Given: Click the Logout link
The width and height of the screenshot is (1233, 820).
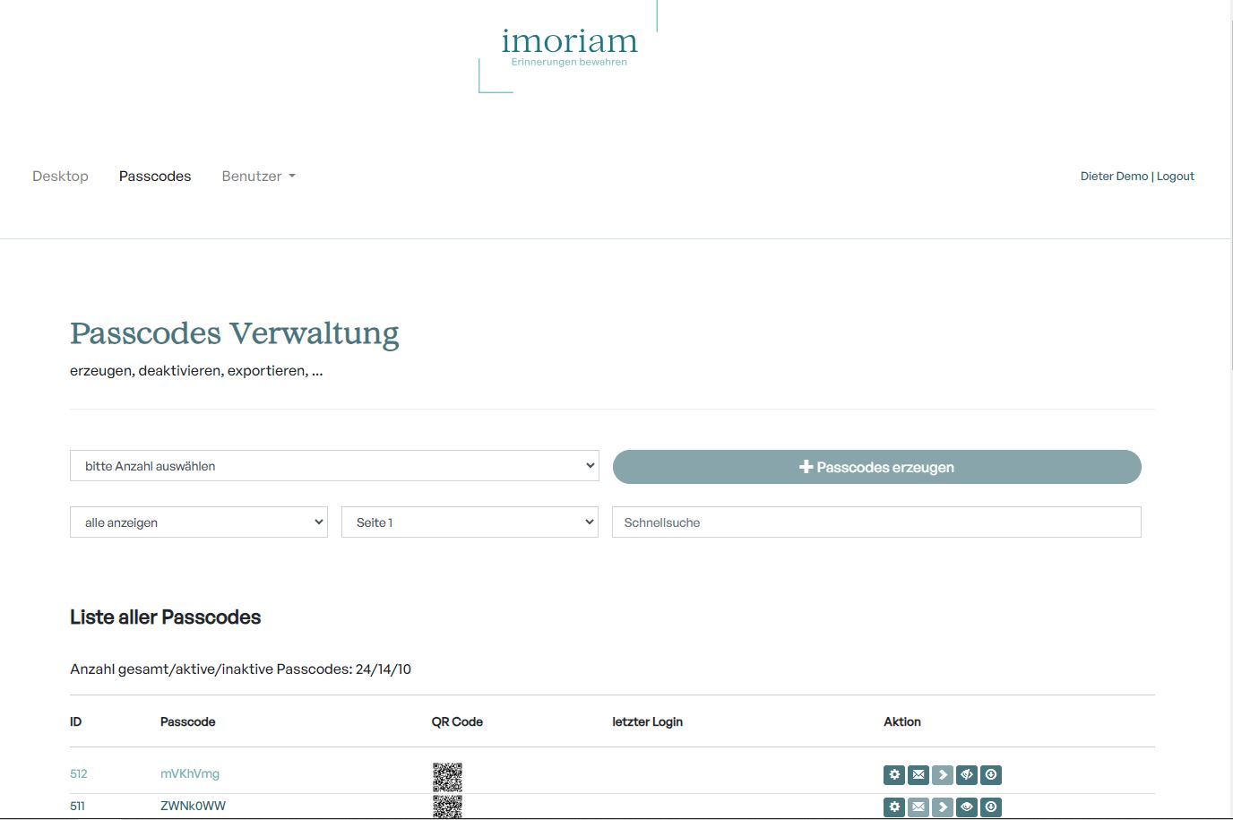Looking at the screenshot, I should coord(1175,177).
